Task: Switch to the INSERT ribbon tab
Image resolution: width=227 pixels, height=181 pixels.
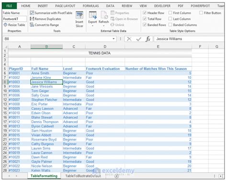Action: point(43,6)
